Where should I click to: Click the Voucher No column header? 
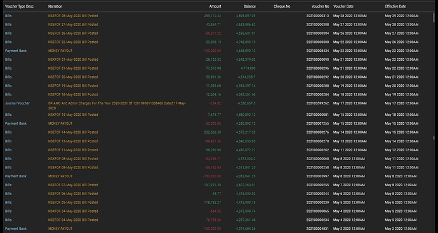pos(321,6)
